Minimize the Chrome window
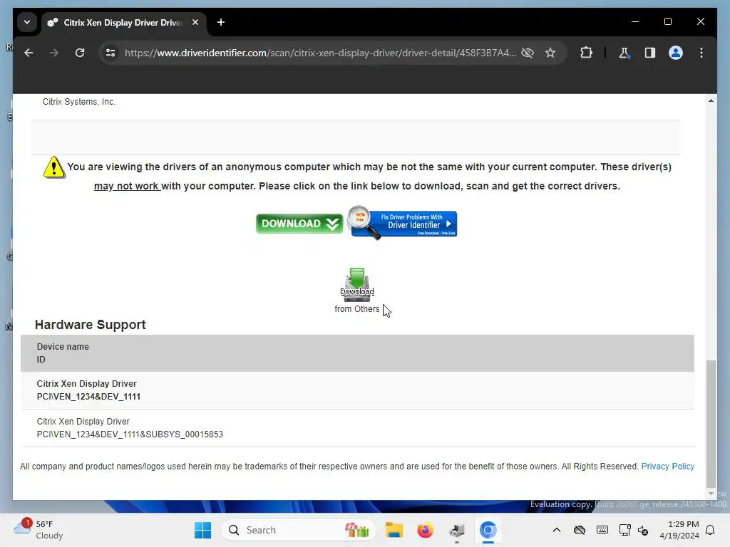The image size is (730, 547). pyautogui.click(x=635, y=22)
